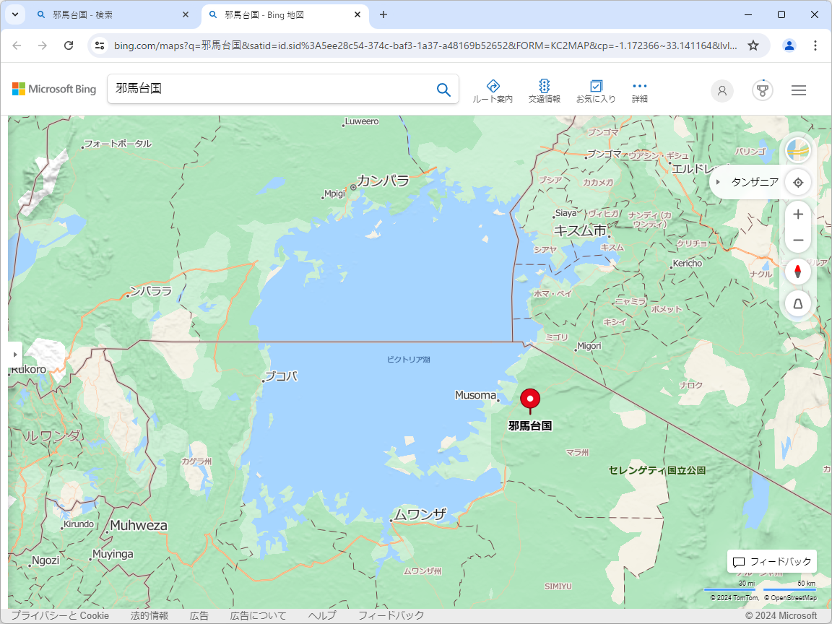
Task: Close the Bing 地図 tab
Action: pos(357,15)
